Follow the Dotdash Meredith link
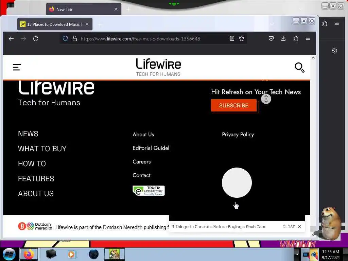This screenshot has width=348, height=261. [122, 227]
